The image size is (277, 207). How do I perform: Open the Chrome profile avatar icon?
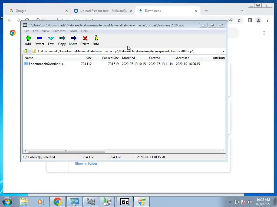pos(259,20)
